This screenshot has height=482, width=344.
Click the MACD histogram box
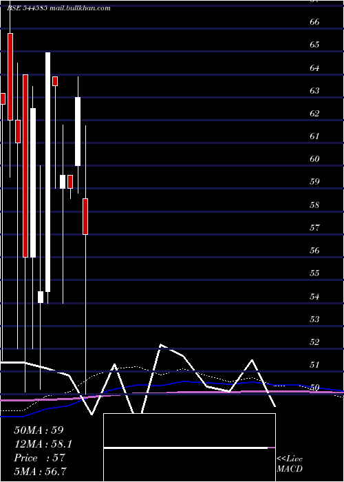(189, 448)
